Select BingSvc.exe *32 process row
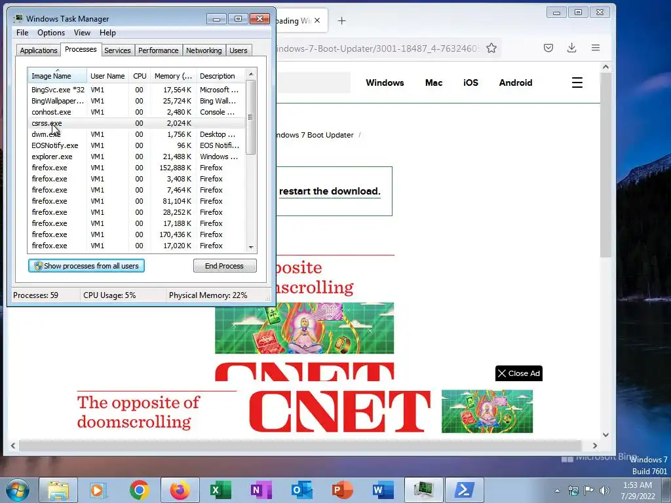This screenshot has width=671, height=503. tap(136, 90)
